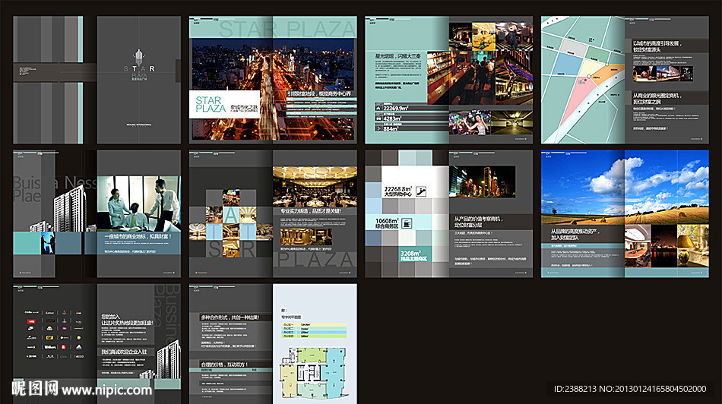
Task: Select the heading 以城市的高度引导发展
Action: [657, 43]
